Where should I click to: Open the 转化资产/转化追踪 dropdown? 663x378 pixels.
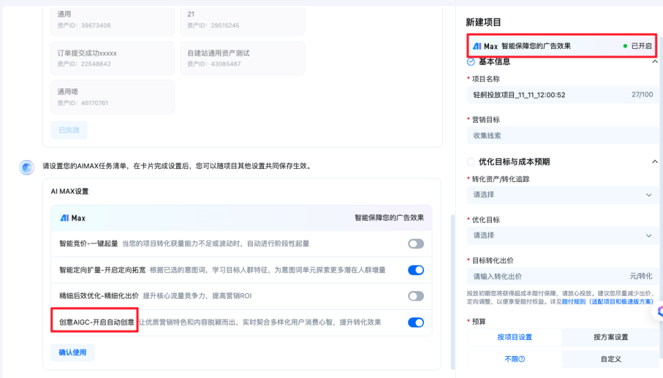tap(562, 195)
